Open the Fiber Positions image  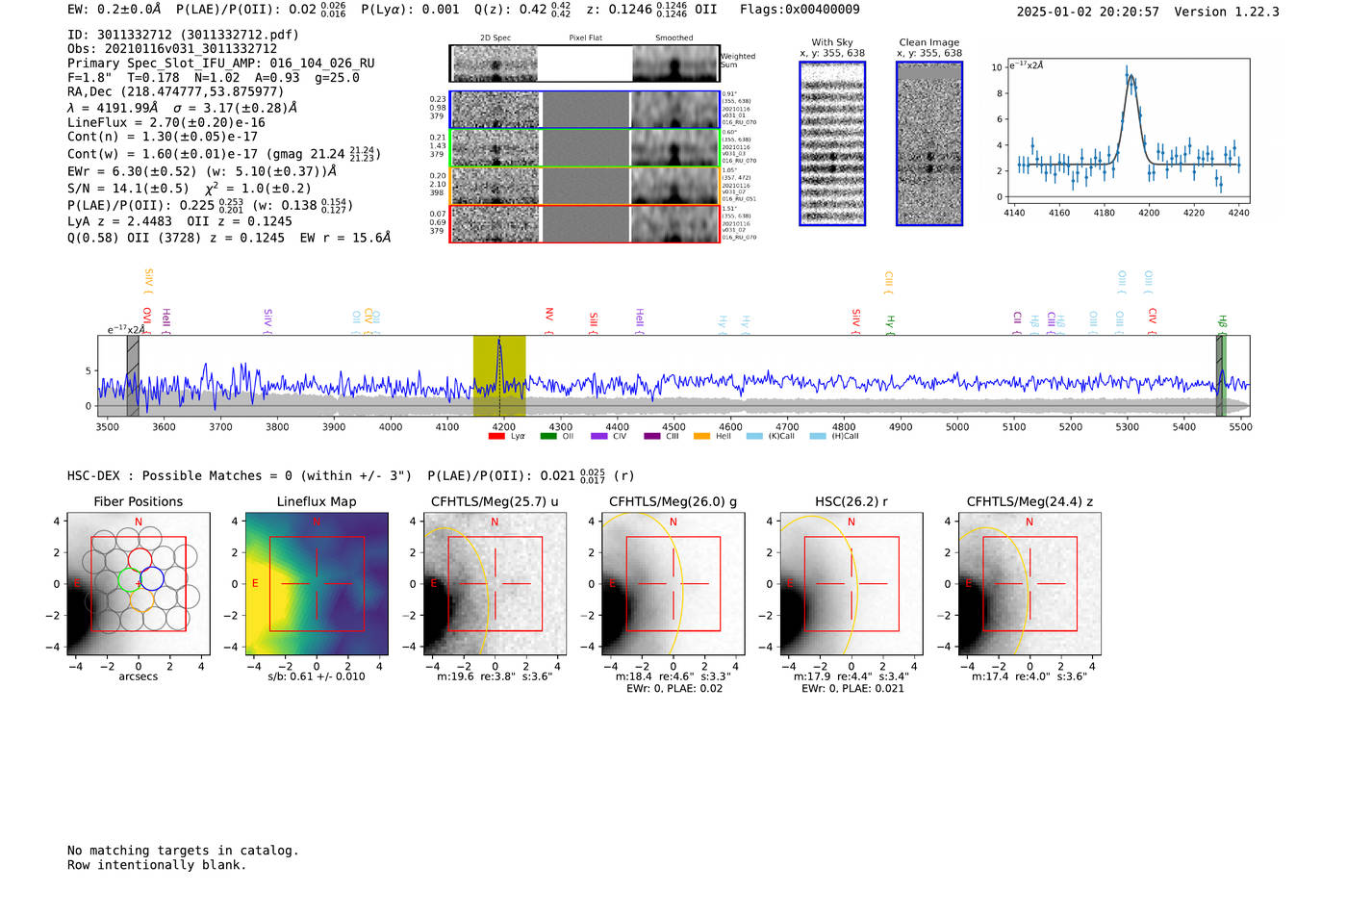139,584
